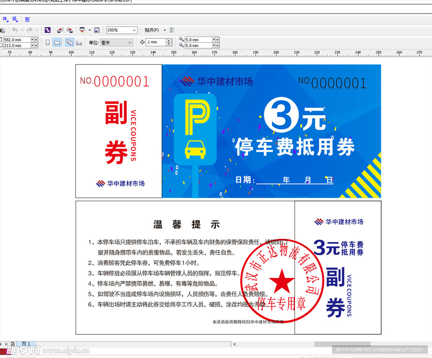
Task: Click the Undo arrow icon
Action: coord(15,30)
